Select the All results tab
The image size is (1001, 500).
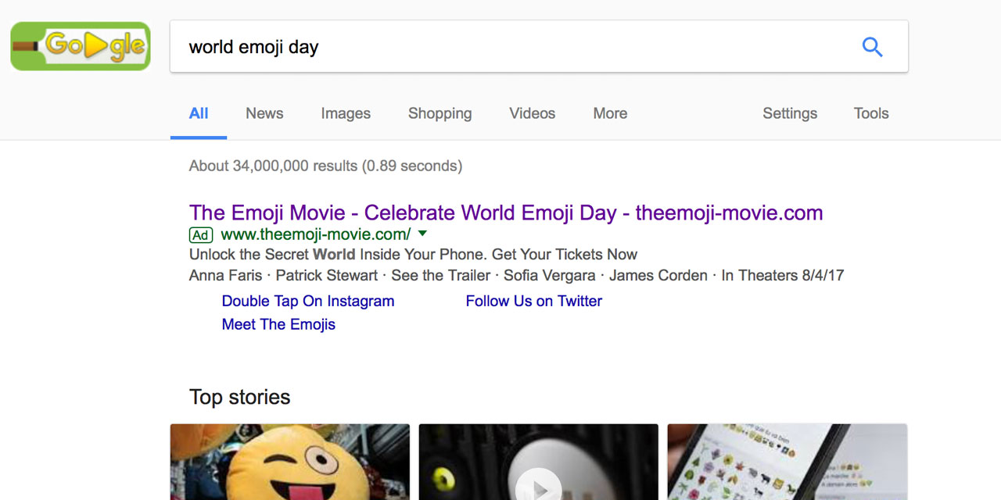[x=199, y=113]
